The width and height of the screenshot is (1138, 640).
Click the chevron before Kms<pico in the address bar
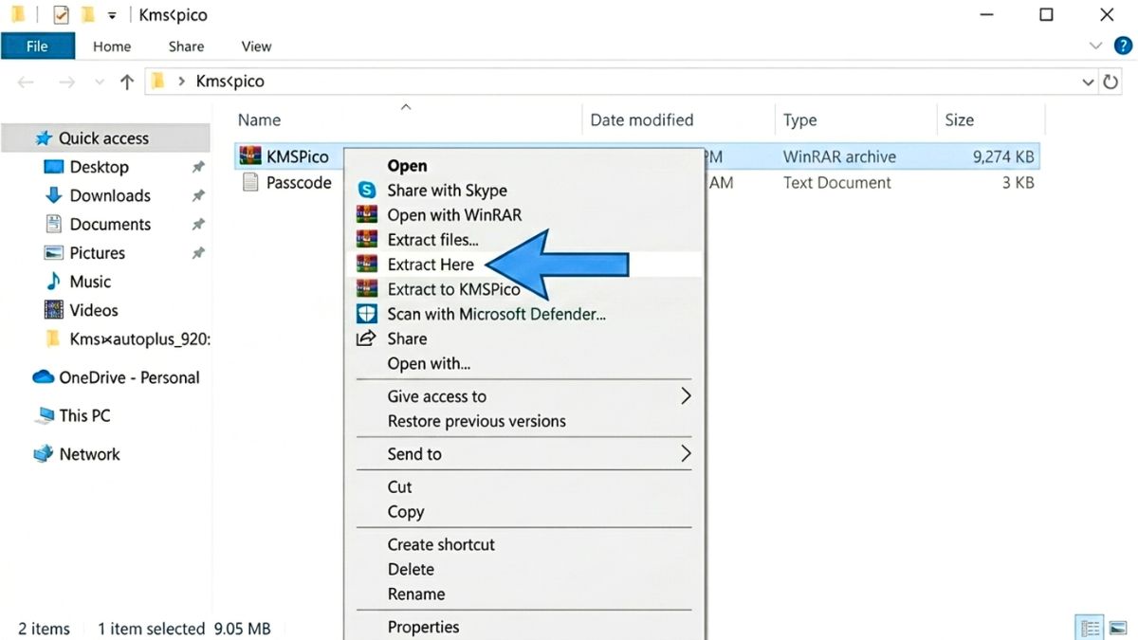(x=181, y=82)
